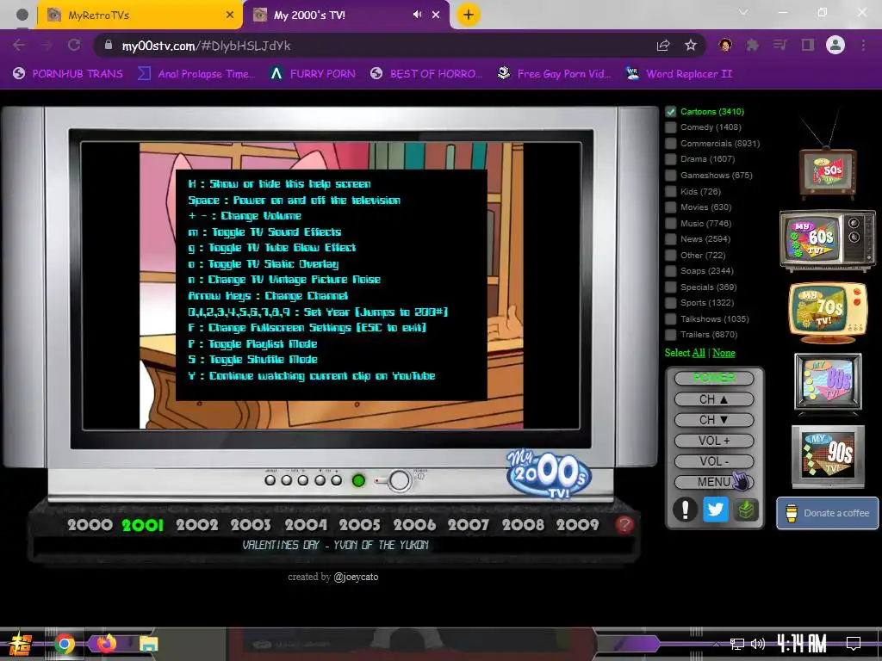Open the media control playlist icon
882x661 pixels.
pos(780,45)
